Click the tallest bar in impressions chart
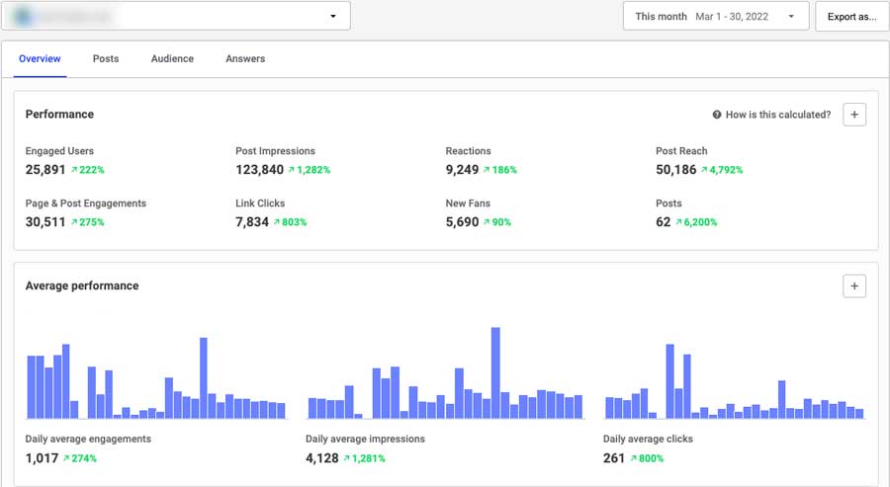This screenshot has height=487, width=890. [494, 373]
